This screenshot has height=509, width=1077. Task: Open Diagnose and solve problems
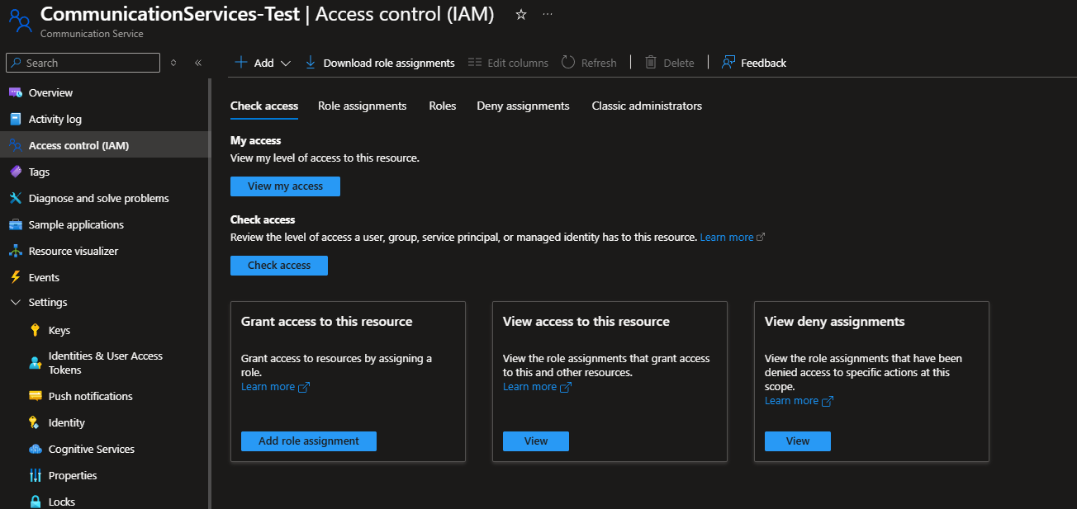[98, 198]
